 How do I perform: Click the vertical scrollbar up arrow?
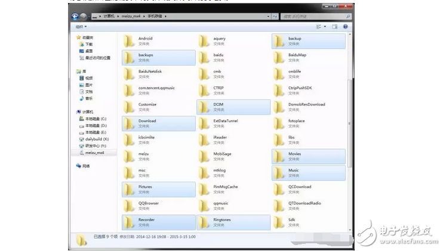click(349, 34)
